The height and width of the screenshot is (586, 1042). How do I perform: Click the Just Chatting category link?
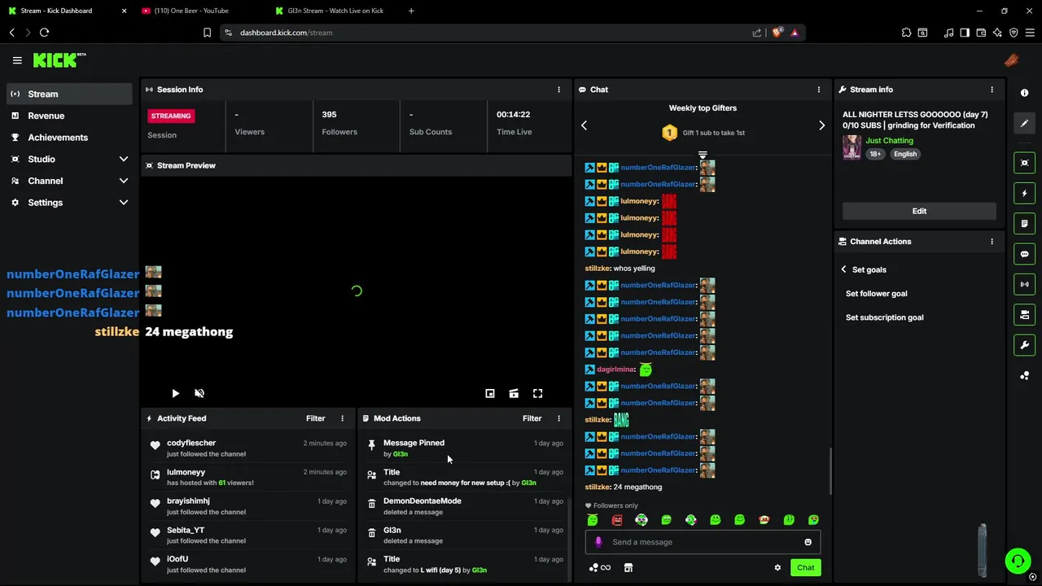(x=889, y=141)
